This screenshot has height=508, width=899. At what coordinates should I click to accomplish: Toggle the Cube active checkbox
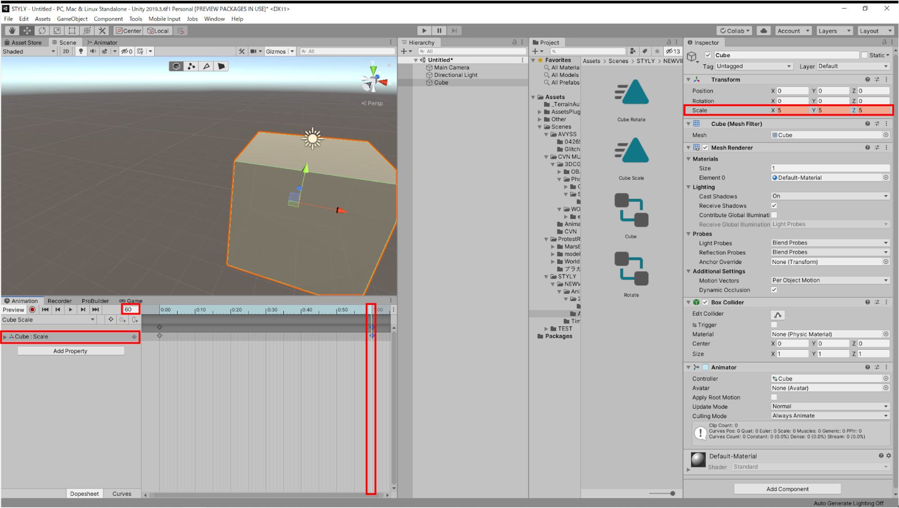(x=708, y=55)
